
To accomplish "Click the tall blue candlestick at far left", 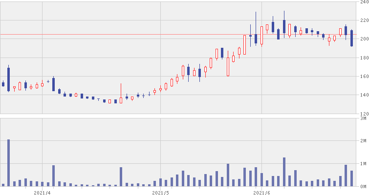I will point(9,78).
